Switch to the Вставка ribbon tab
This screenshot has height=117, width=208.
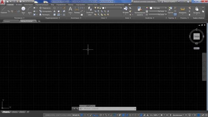click(x=19, y=5)
